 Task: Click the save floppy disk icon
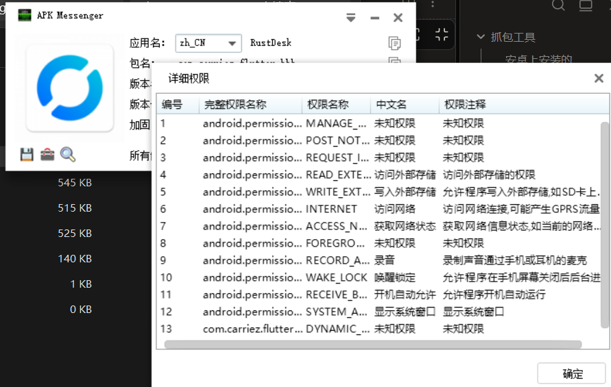(x=27, y=155)
